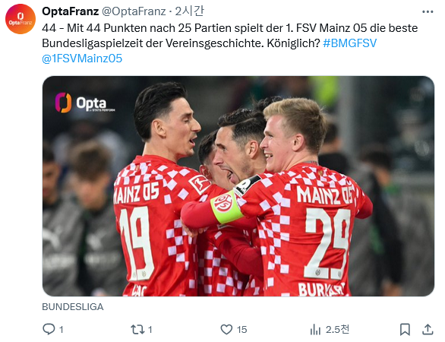Open the OptaFranz profile avatar
445x342 pixels.
[x=21, y=19]
